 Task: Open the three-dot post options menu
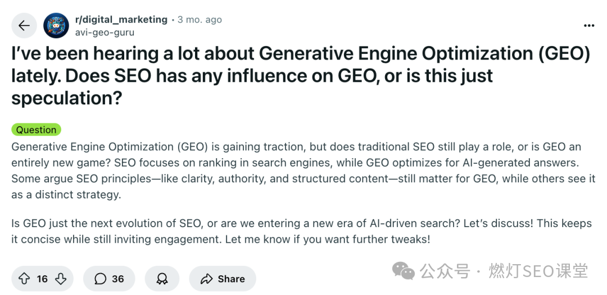click(588, 26)
